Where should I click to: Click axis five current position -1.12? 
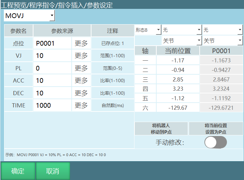178,98
